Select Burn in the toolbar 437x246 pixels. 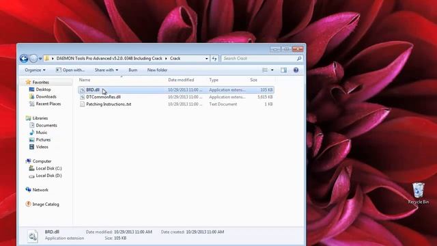133,70
